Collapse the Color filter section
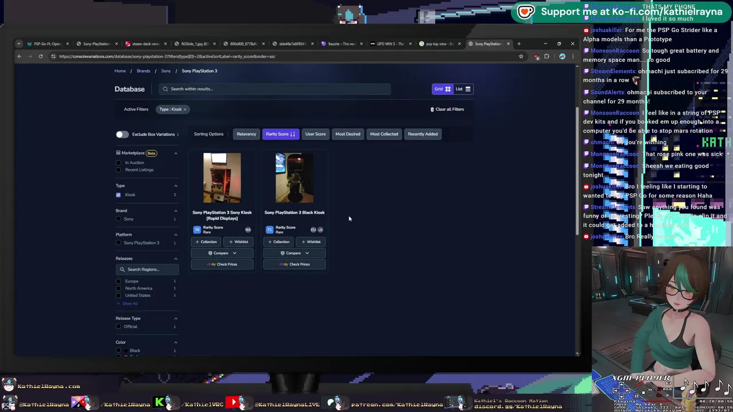733x412 pixels. (x=176, y=342)
